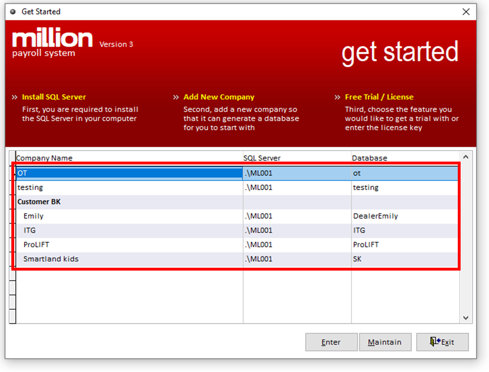Click the SK database cell
489x372 pixels.
point(405,259)
